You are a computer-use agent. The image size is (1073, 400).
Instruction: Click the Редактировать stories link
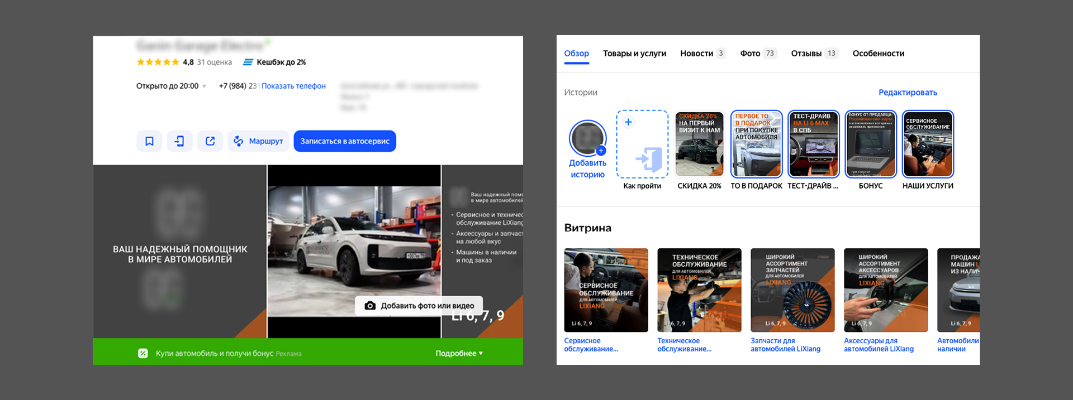pos(908,93)
